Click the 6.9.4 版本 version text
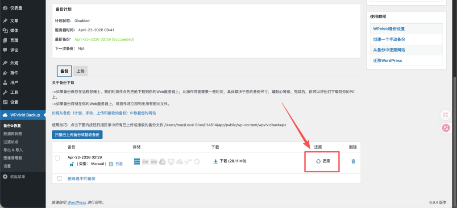 pyautogui.click(x=437, y=202)
